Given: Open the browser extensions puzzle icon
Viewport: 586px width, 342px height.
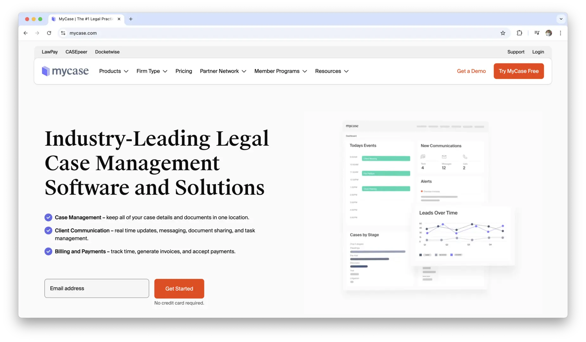Looking at the screenshot, I should [519, 33].
